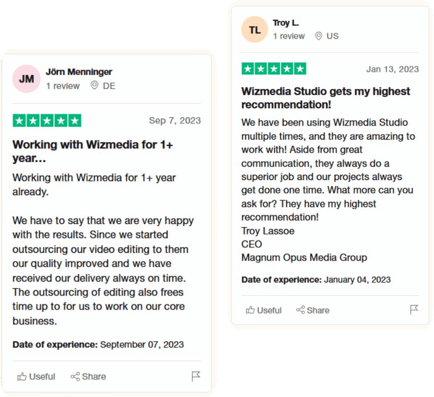Open review titled Working with Wizmedia for 1+ year
Image resolution: width=434 pixels, height=397 pixels.
point(92,151)
